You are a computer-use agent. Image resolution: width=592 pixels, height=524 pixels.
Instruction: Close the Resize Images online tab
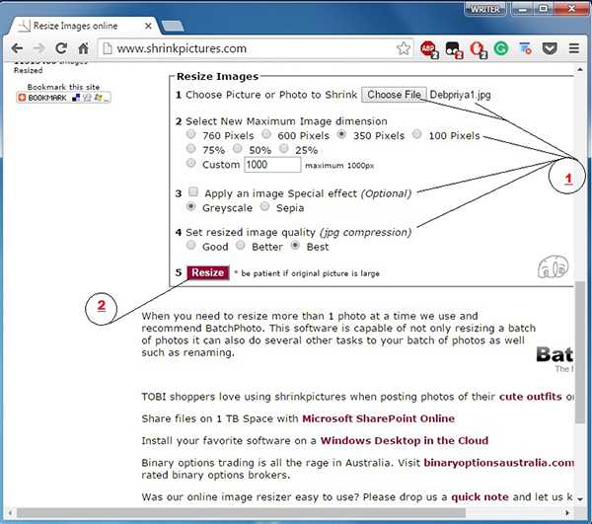point(148,26)
